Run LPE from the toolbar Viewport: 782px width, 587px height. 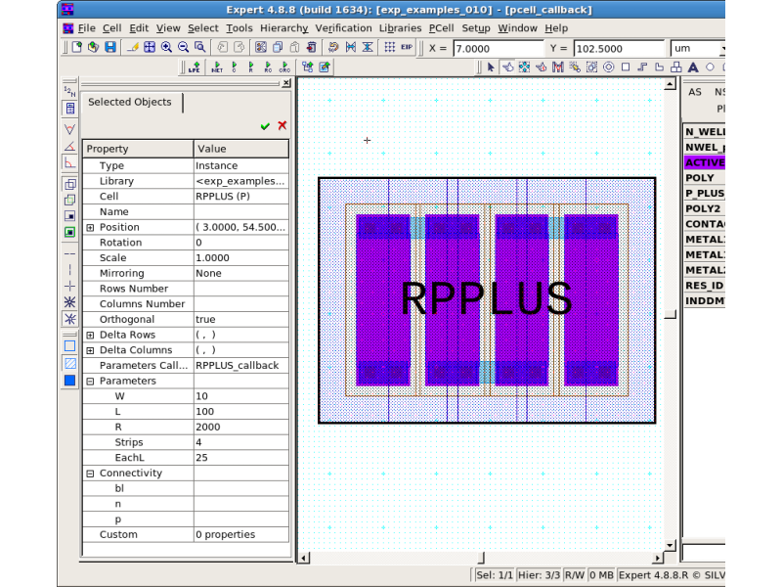(x=195, y=68)
